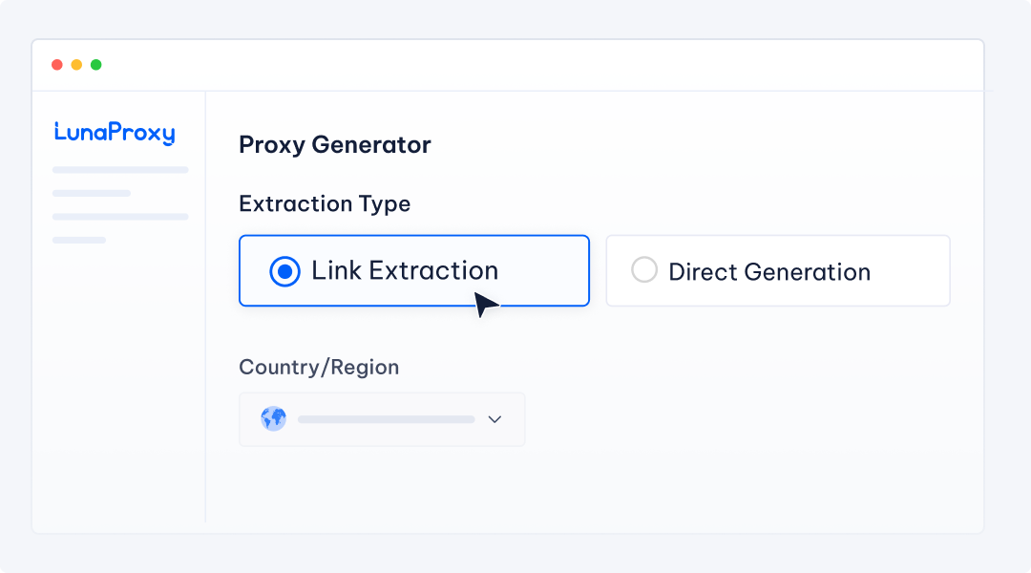Expand the Country/Region dropdown chevron

point(494,419)
